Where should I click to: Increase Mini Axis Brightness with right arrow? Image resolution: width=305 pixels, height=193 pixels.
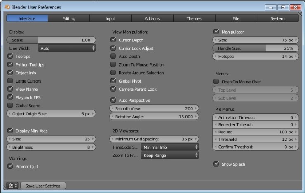pyautogui.click(x=93, y=147)
